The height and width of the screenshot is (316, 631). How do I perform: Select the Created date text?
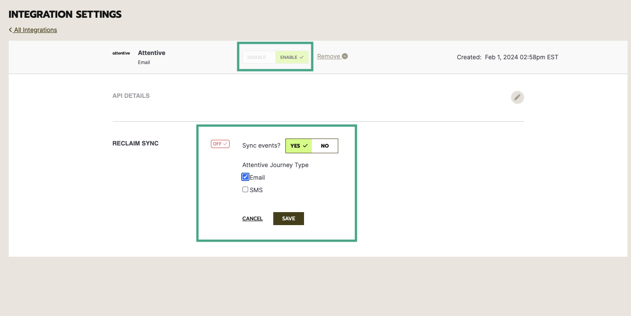coord(508,57)
